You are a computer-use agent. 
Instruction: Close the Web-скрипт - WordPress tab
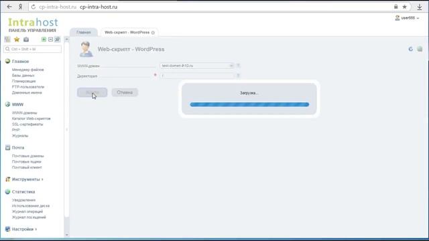[153, 33]
